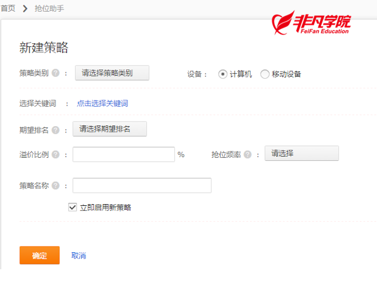The image size is (377, 281).
Task: Click help icon beside 抢位频率
Action: pyautogui.click(x=248, y=154)
